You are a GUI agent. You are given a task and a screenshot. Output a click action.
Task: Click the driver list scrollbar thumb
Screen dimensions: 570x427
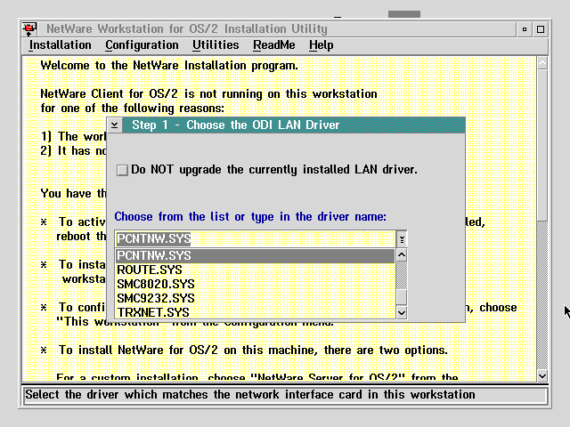click(402, 297)
